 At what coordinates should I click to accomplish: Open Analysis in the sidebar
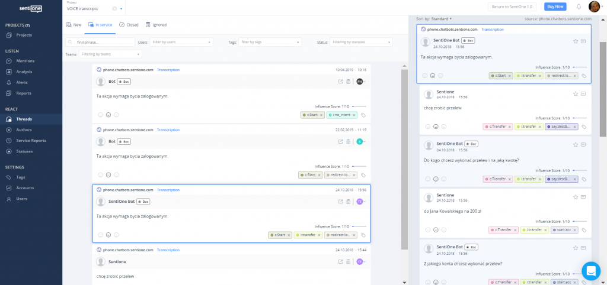tap(24, 72)
